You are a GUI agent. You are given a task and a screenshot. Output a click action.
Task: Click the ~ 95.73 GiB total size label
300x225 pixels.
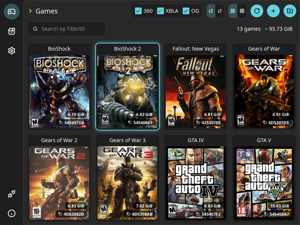point(279,29)
